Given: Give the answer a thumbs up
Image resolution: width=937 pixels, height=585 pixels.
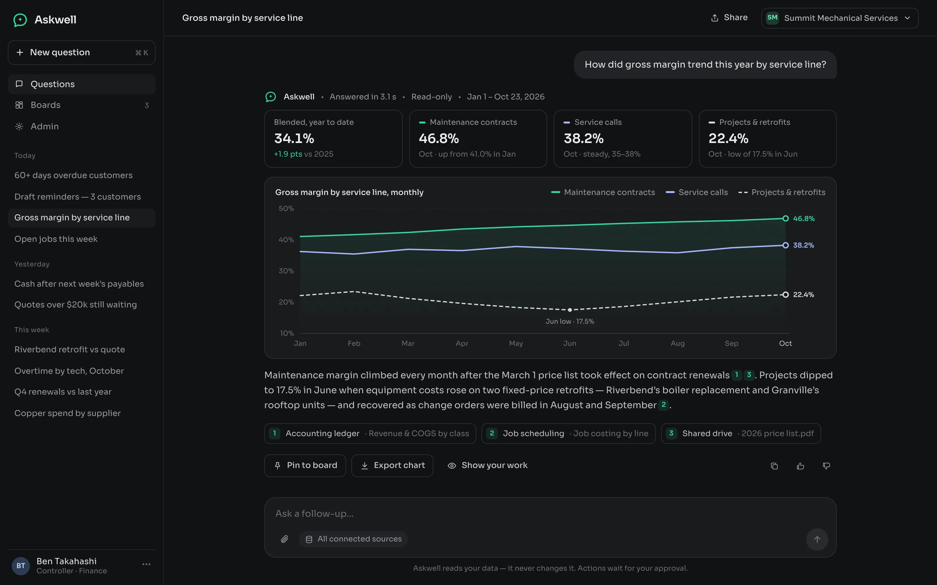Looking at the screenshot, I should point(800,466).
